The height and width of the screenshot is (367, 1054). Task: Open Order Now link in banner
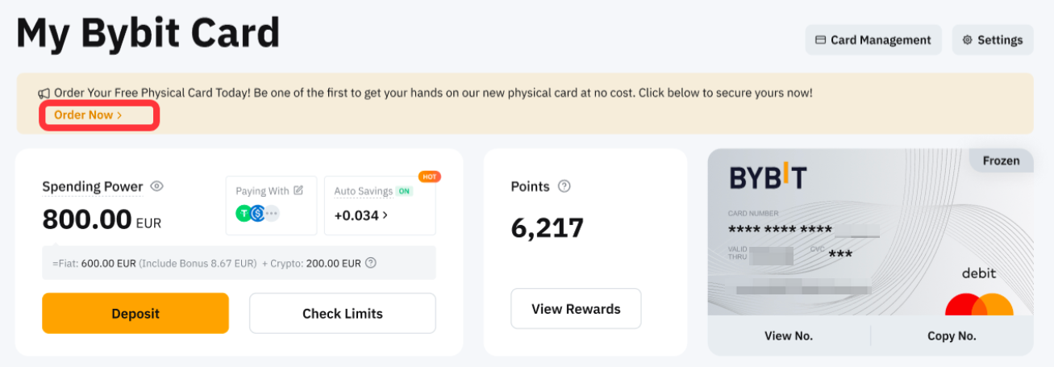(x=88, y=115)
